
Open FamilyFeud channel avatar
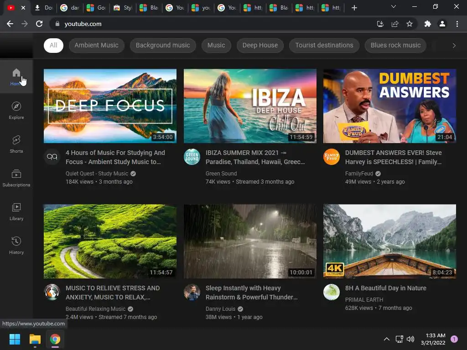332,157
